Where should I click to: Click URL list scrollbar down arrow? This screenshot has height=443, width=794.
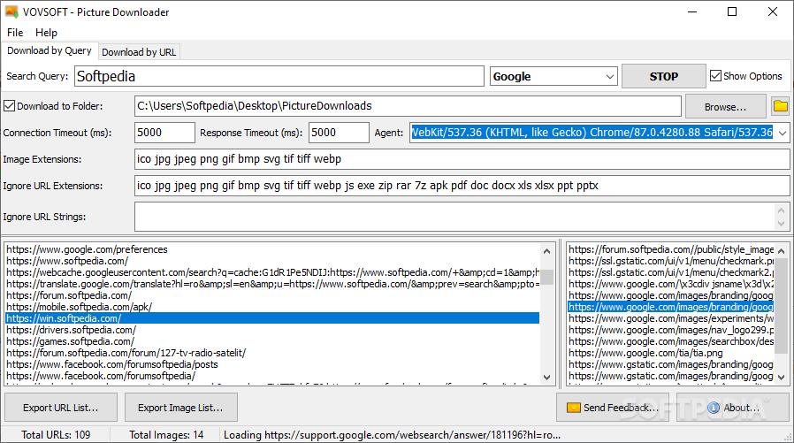547,377
